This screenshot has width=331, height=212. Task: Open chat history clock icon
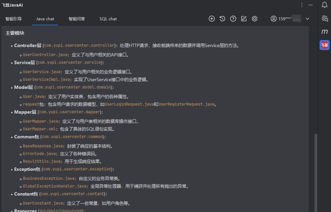coord(222,19)
